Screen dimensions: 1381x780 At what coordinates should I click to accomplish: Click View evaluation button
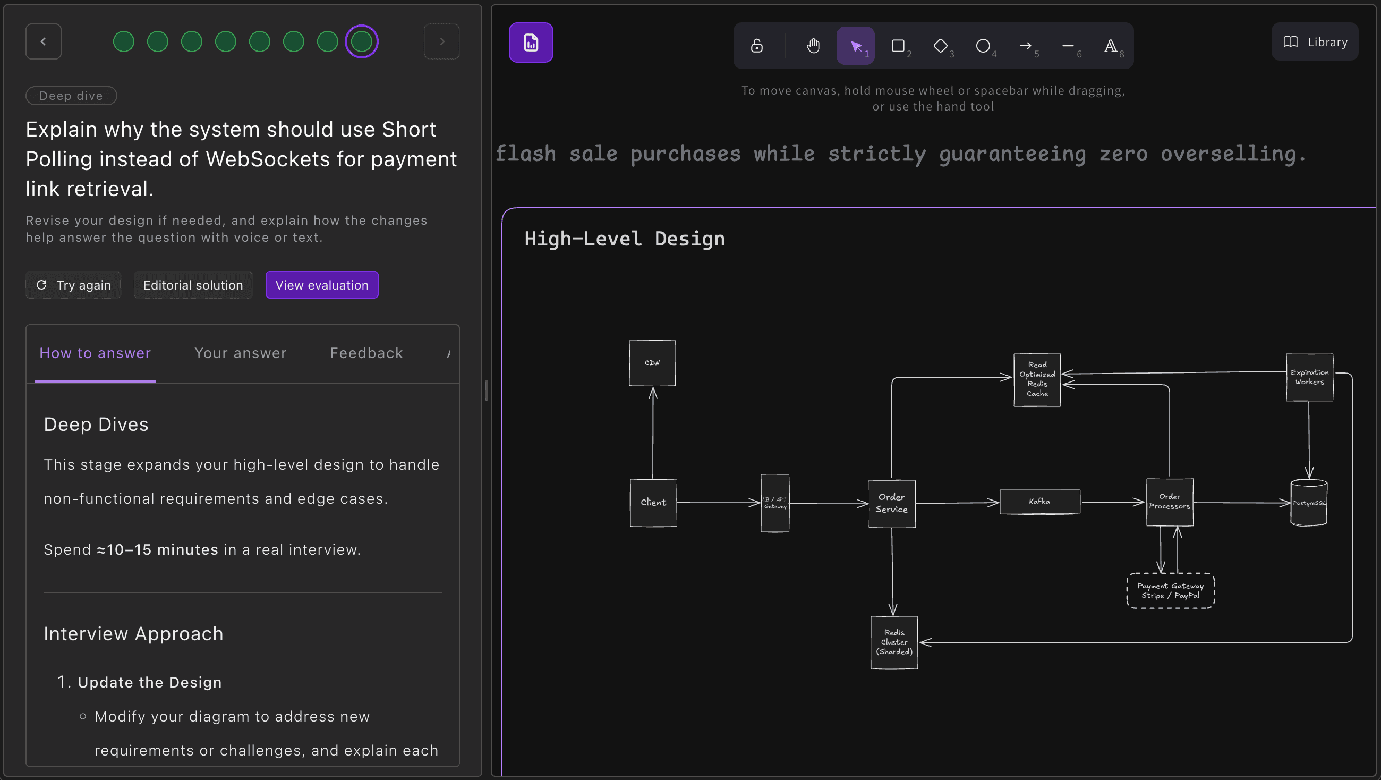click(322, 285)
